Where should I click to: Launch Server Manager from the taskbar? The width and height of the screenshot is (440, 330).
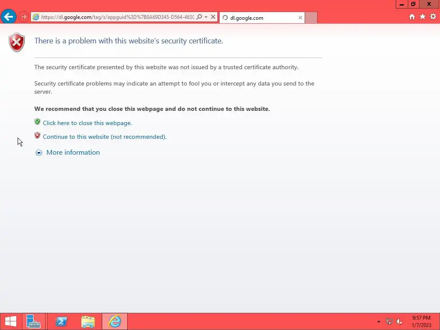point(34,321)
